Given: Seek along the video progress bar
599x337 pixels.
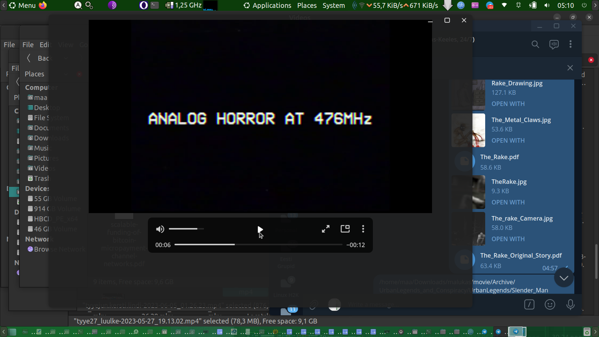Looking at the screenshot, I should pyautogui.click(x=258, y=245).
